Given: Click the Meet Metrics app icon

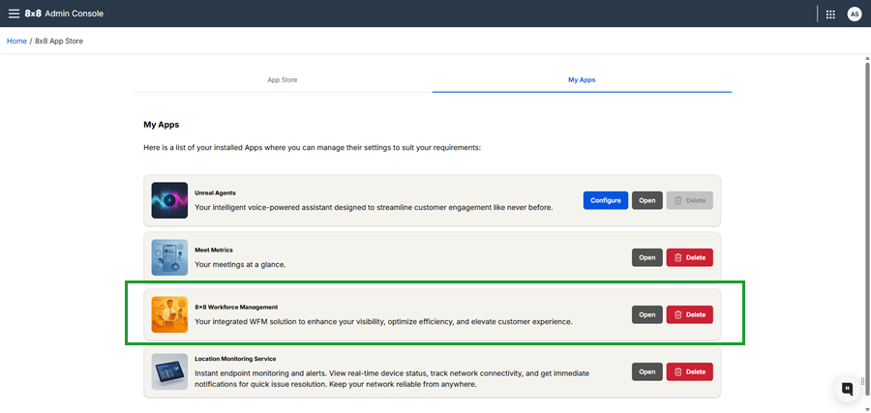Looking at the screenshot, I should coord(169,257).
